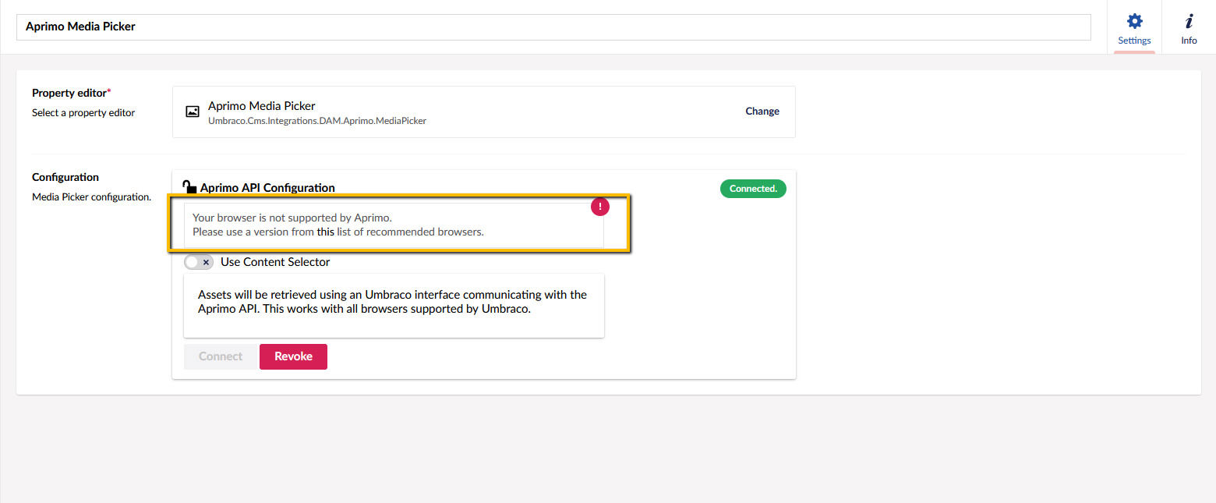1216x503 pixels.
Task: Click the disabled Connect button
Action: [221, 356]
